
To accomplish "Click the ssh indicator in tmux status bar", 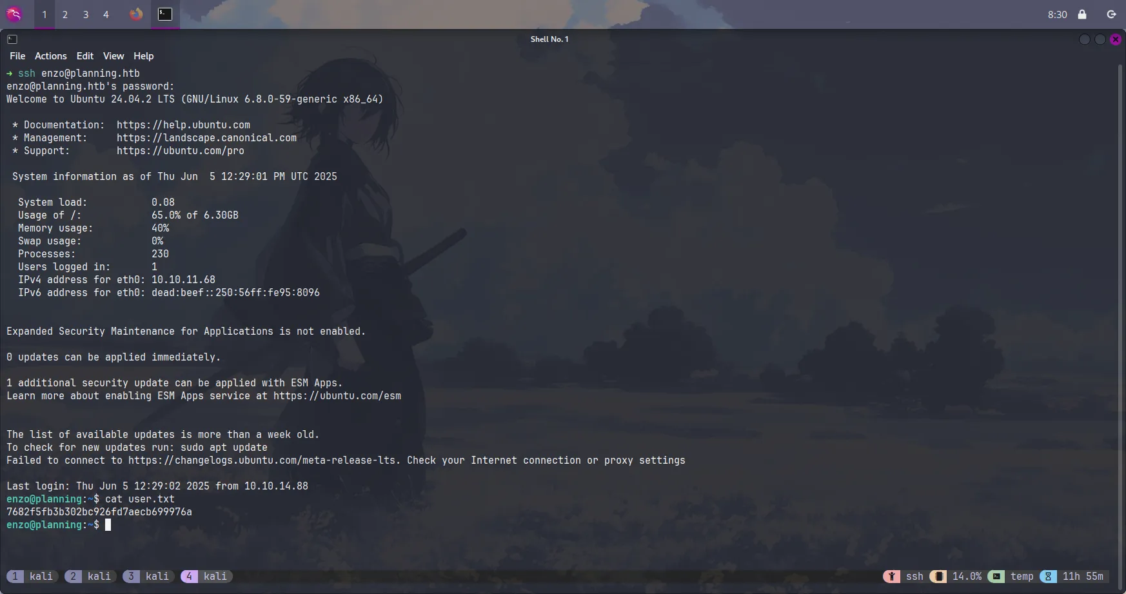I will [904, 576].
